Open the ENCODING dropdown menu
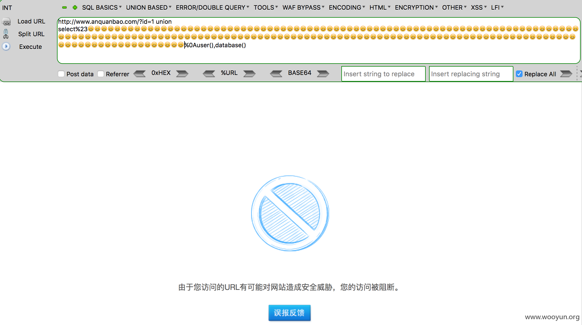The height and width of the screenshot is (325, 582). point(347,7)
